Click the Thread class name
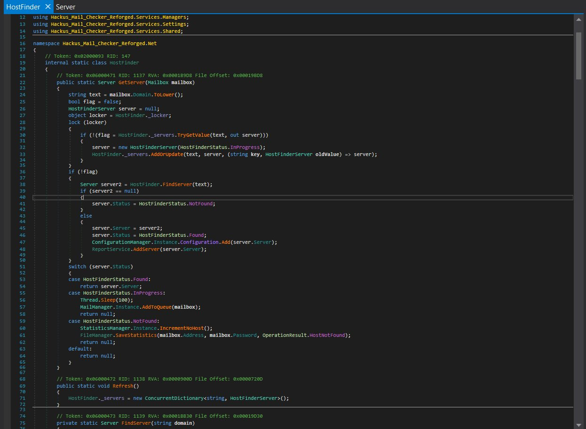This screenshot has height=429, width=586. click(x=89, y=300)
